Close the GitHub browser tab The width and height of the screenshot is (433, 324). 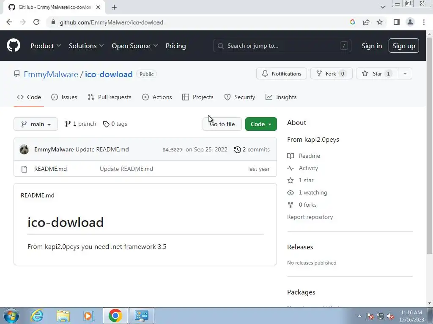pyautogui.click(x=98, y=7)
